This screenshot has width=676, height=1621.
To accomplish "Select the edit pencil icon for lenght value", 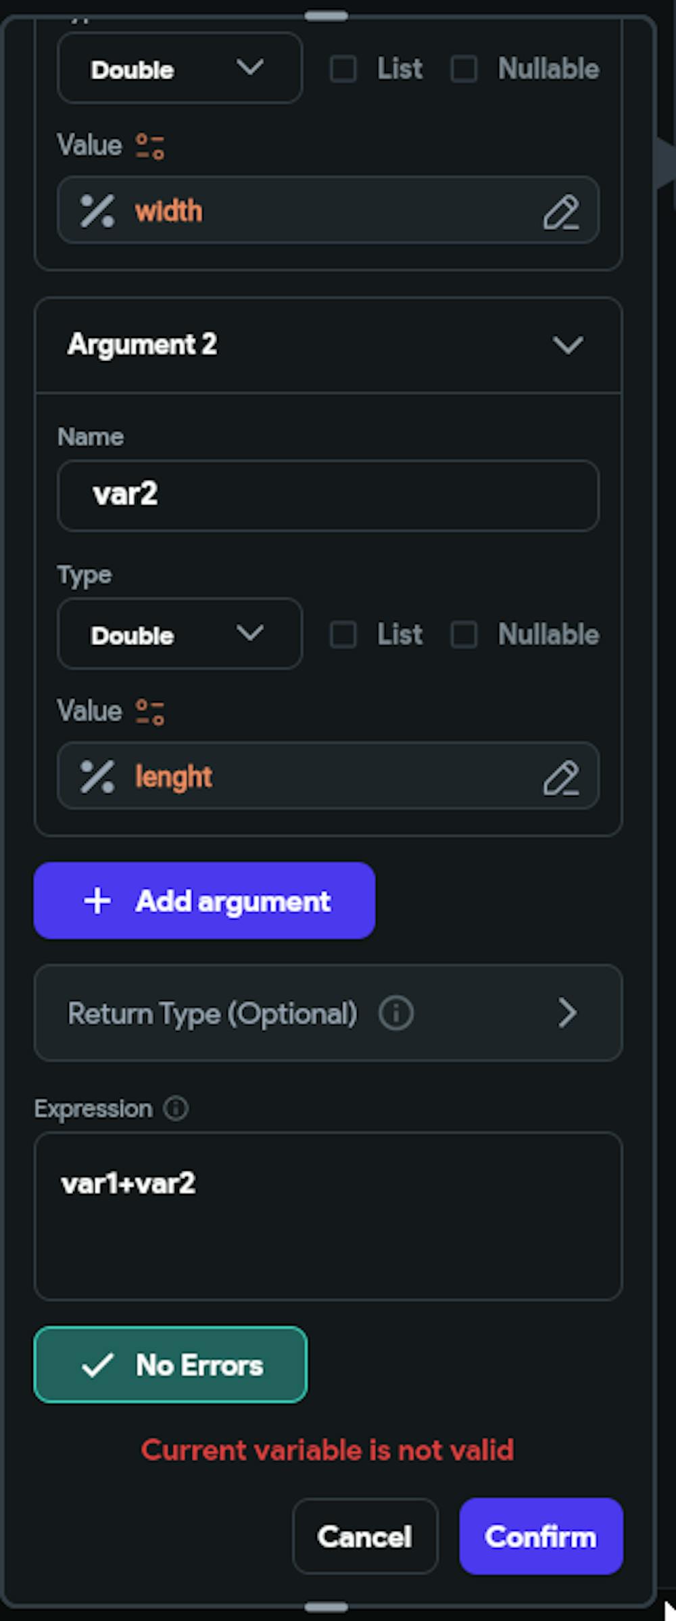I will [563, 777].
